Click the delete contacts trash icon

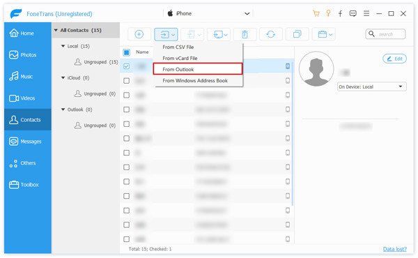[x=245, y=34]
